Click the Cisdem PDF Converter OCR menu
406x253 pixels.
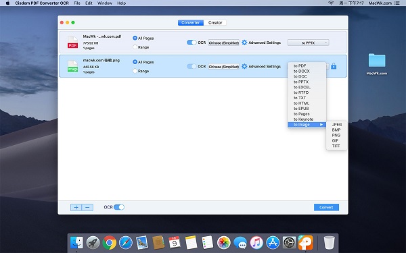tap(42, 3)
